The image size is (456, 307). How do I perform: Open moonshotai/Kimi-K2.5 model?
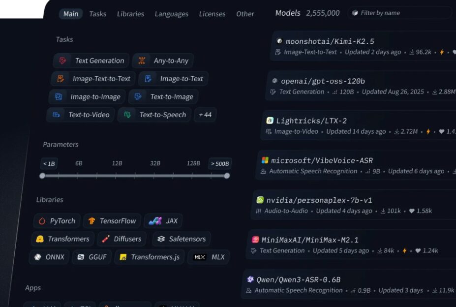click(x=330, y=41)
